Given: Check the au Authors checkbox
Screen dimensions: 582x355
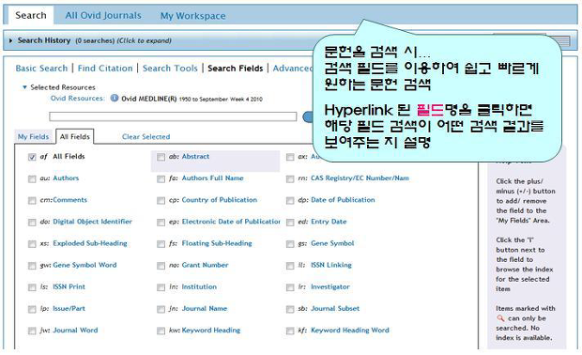Looking at the screenshot, I should (32, 179).
